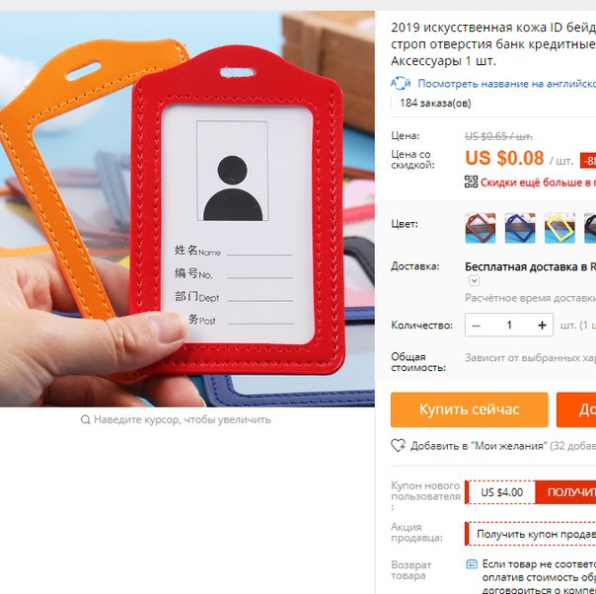Click the quantity input field showing 1

coord(509,325)
